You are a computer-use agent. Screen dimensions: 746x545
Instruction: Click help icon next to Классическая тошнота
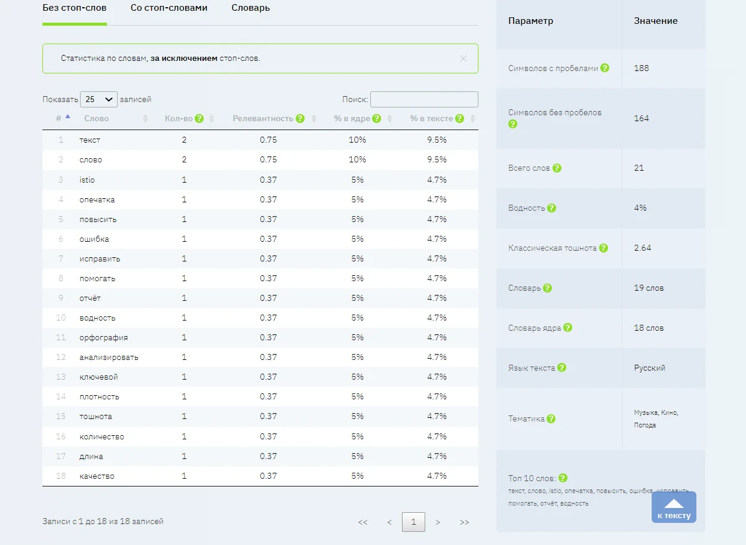pos(603,248)
